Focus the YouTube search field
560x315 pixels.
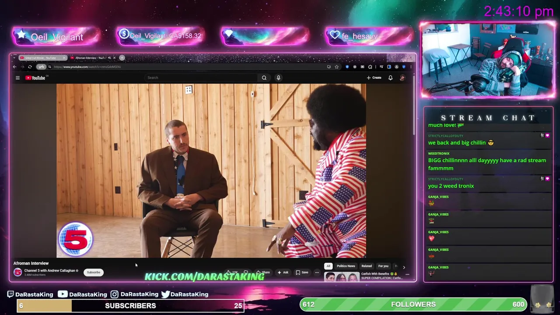201,77
